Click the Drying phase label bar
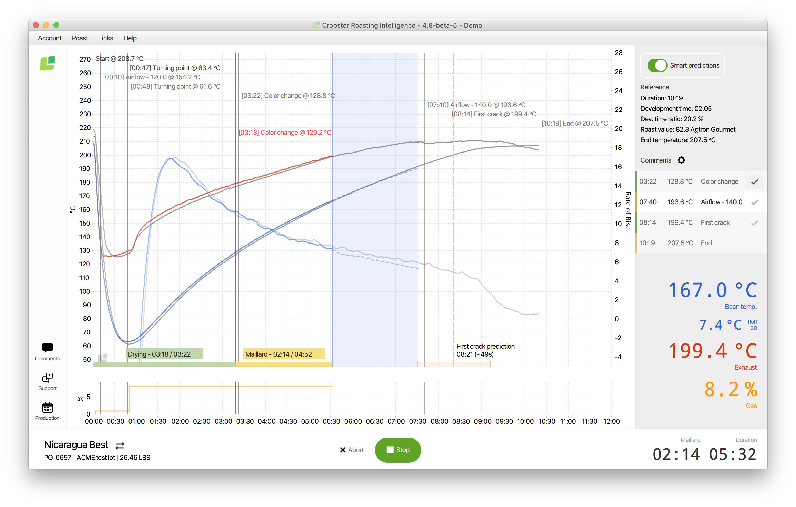This screenshot has width=796, height=507. pos(165,354)
